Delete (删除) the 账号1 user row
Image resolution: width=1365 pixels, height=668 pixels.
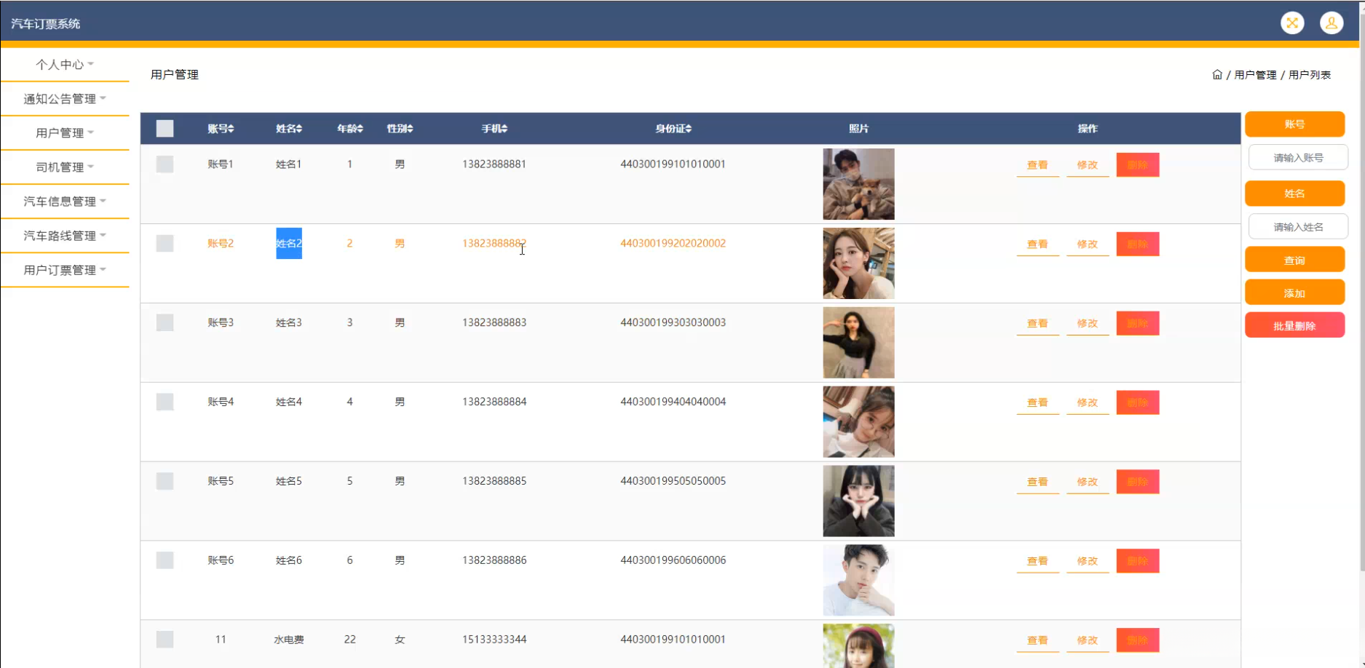pos(1138,165)
